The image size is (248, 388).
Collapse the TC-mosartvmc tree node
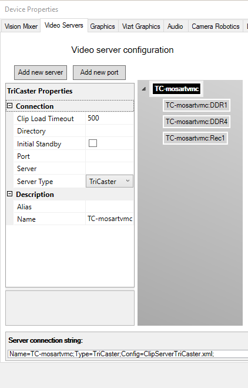click(144, 89)
